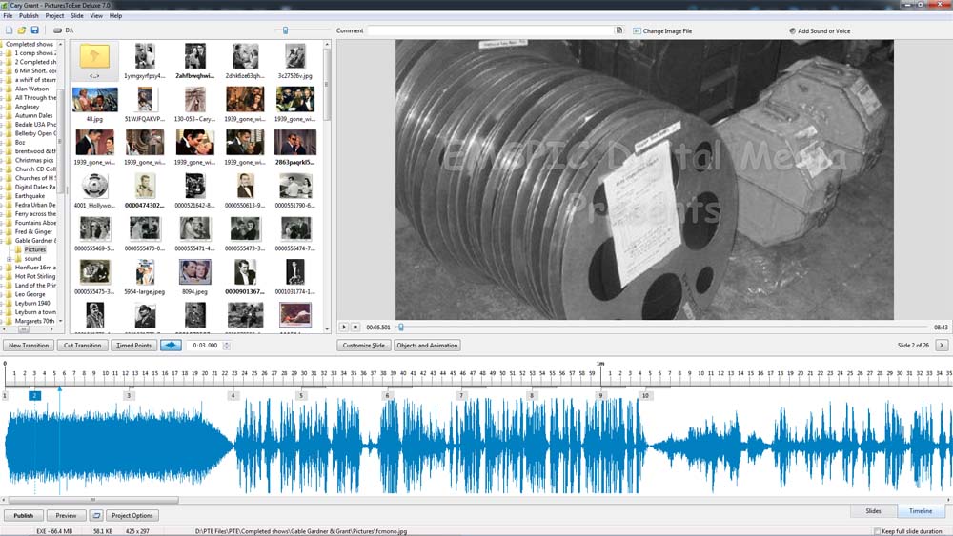Click the Pictures folder icon in tree
Image resolution: width=953 pixels, height=536 pixels.
coord(19,249)
